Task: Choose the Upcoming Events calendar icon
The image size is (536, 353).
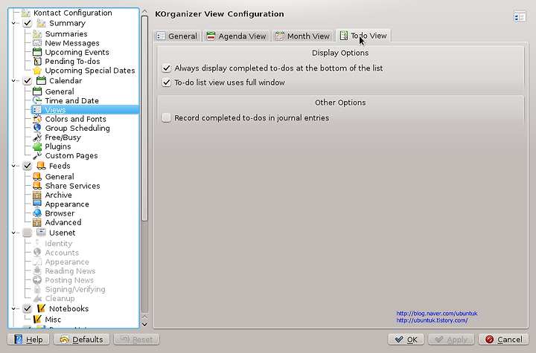Action: [37, 52]
